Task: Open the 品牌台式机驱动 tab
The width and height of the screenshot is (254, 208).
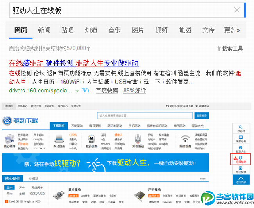Action: click(157, 126)
